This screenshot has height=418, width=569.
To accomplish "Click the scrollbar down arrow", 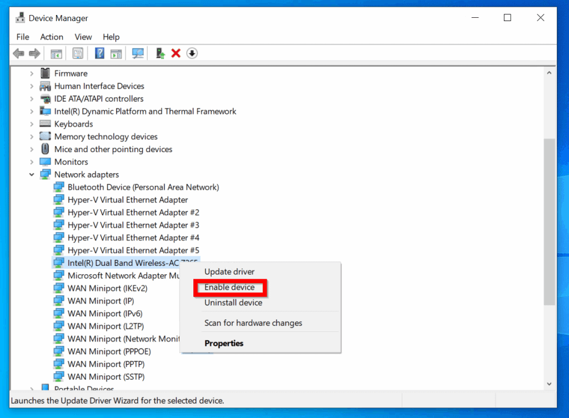I will point(549,384).
